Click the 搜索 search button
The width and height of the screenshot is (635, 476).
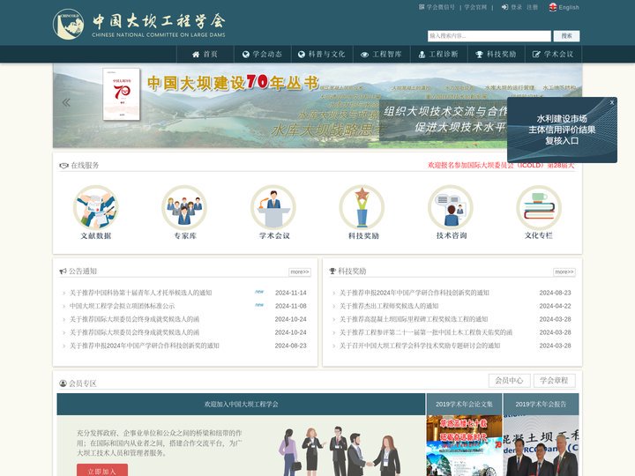click(566, 36)
